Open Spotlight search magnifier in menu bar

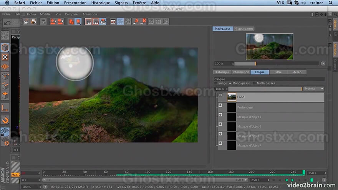[x=331, y=3]
